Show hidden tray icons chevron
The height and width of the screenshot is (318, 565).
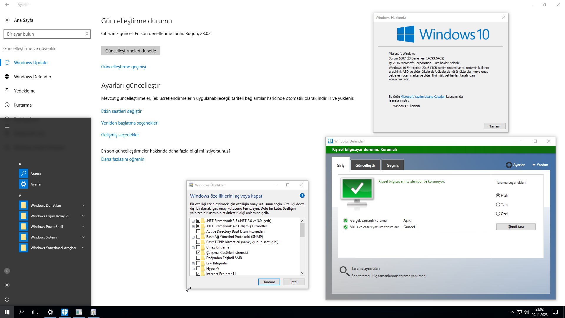512,312
